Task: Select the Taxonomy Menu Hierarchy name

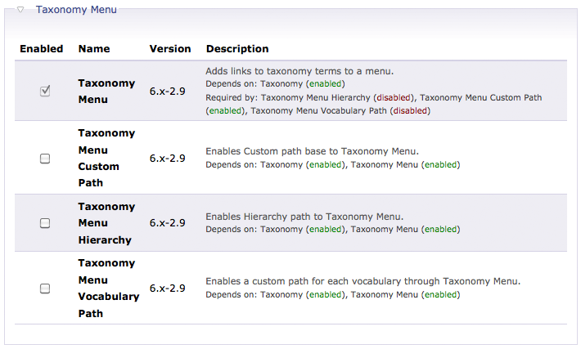Action: coord(106,223)
